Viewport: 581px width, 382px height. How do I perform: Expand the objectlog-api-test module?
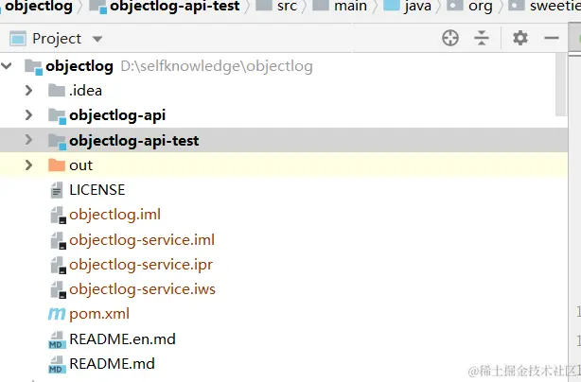[x=28, y=140]
